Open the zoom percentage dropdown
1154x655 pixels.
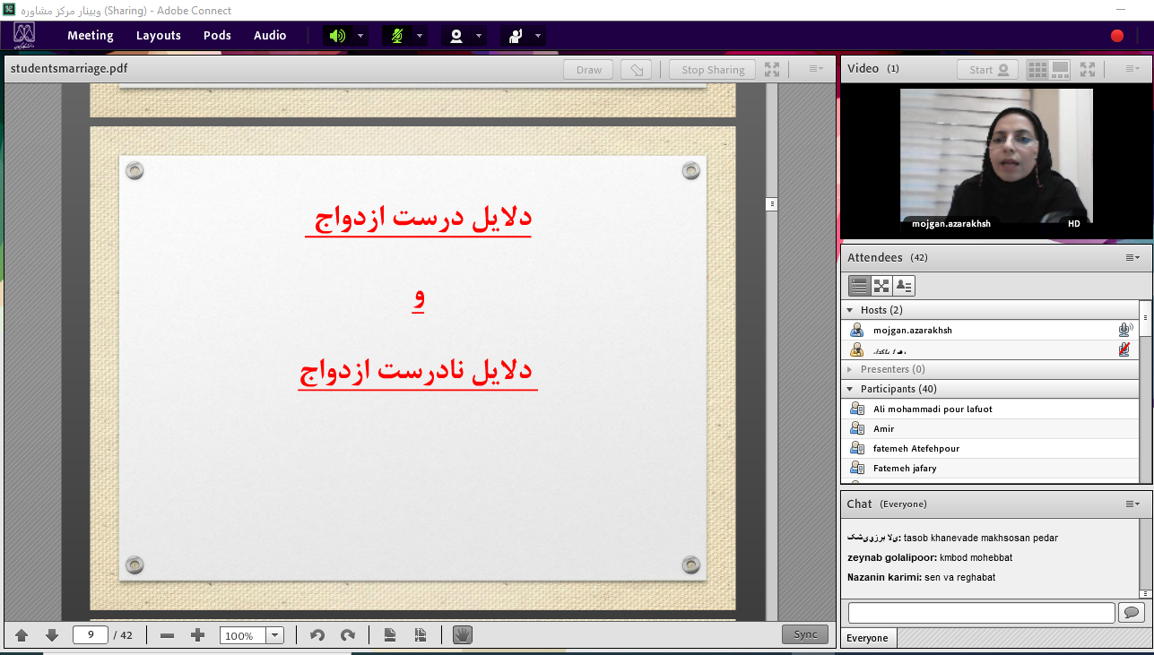(x=275, y=635)
